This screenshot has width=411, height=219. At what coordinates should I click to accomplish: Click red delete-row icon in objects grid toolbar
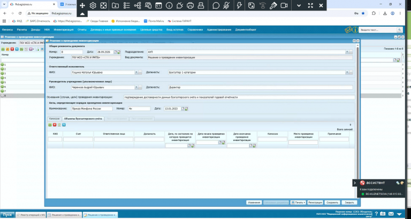[x=55, y=125]
